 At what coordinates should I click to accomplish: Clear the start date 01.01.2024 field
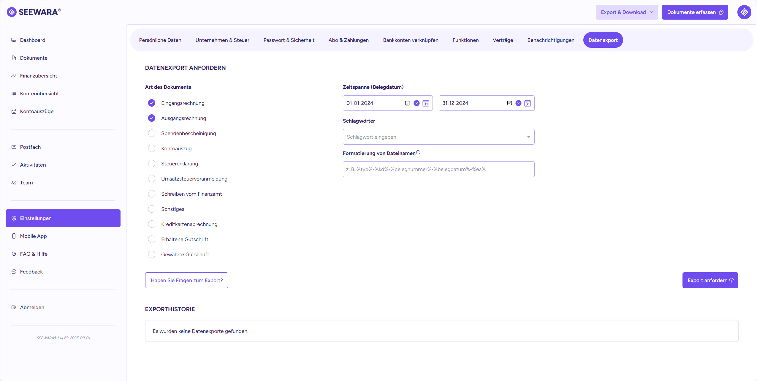click(416, 103)
